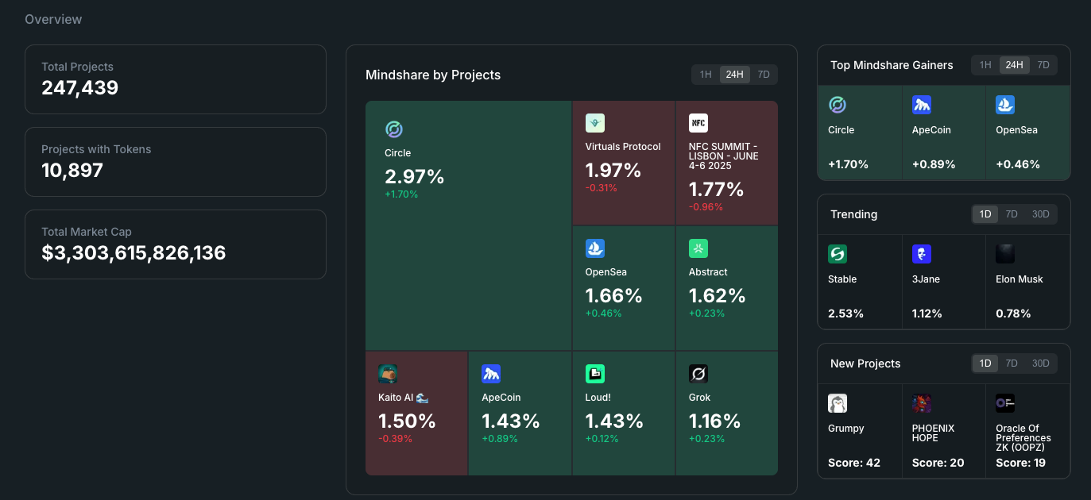Click Abstract's 1.62% mindshare value
This screenshot has height=500, width=1091.
point(718,295)
